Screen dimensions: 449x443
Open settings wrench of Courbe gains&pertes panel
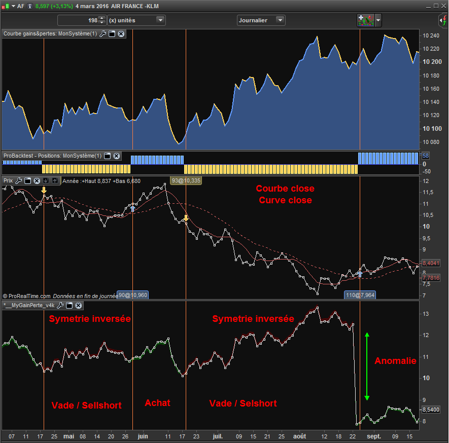point(102,34)
